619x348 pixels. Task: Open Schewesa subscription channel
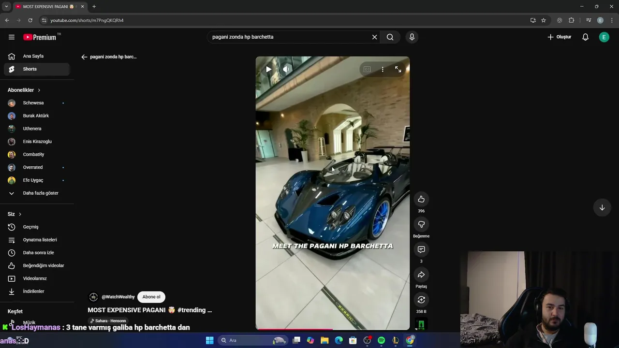[x=37, y=103]
